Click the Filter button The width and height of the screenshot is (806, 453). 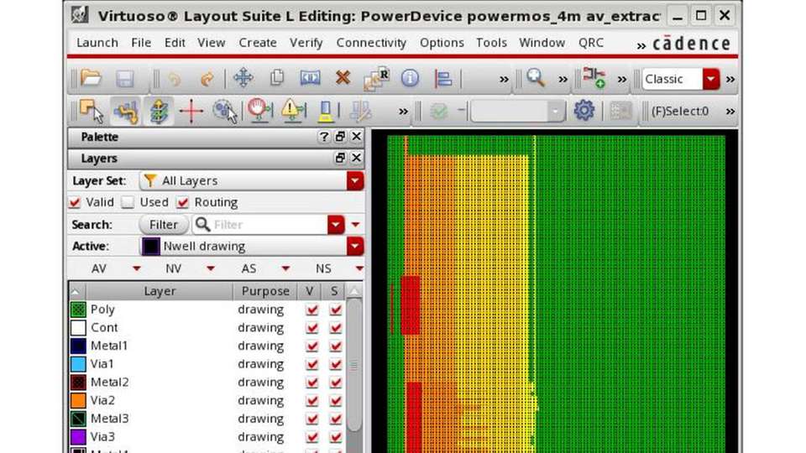click(x=164, y=225)
